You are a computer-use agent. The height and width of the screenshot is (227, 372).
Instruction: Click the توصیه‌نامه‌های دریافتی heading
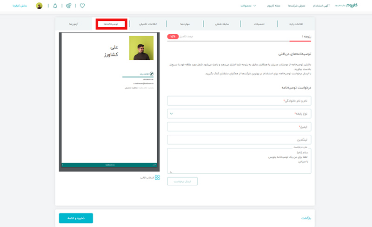point(295,54)
